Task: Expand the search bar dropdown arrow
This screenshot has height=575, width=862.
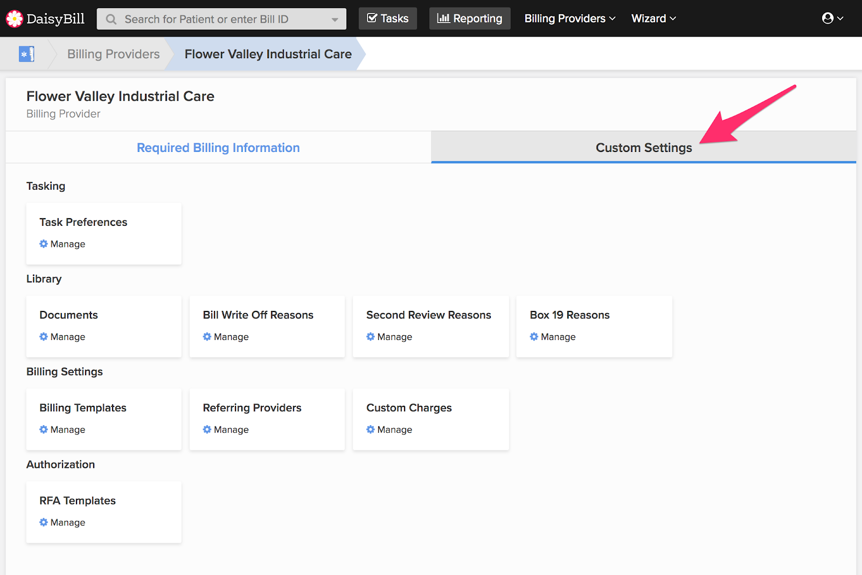Action: [x=335, y=19]
